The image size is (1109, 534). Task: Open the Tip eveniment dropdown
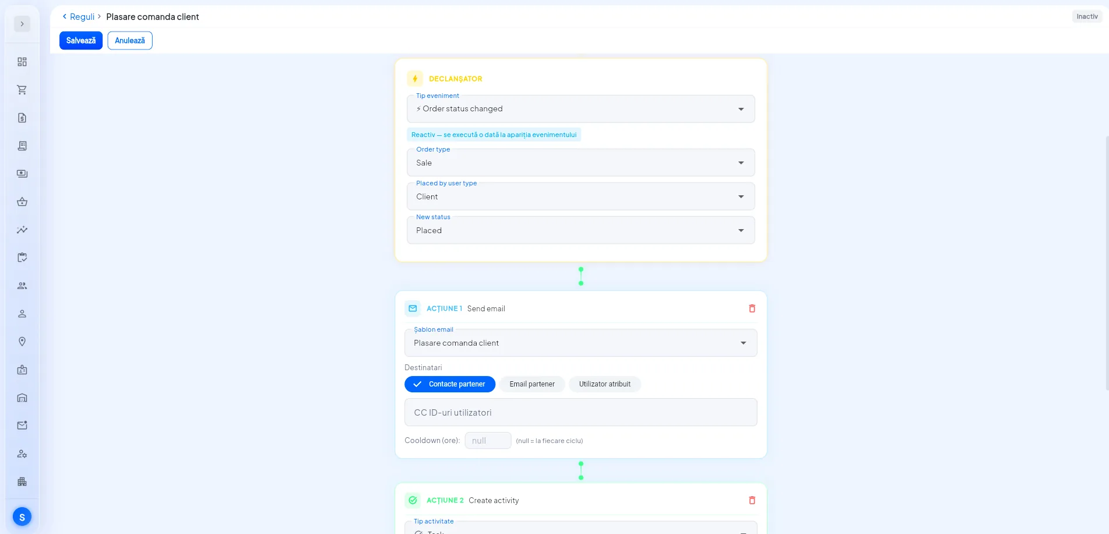point(580,109)
